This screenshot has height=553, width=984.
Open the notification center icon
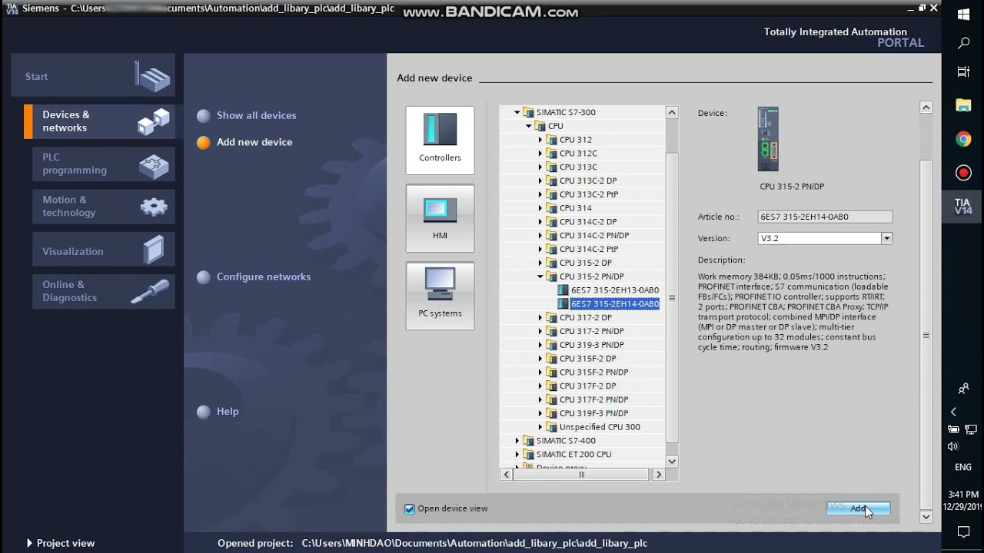tap(963, 532)
